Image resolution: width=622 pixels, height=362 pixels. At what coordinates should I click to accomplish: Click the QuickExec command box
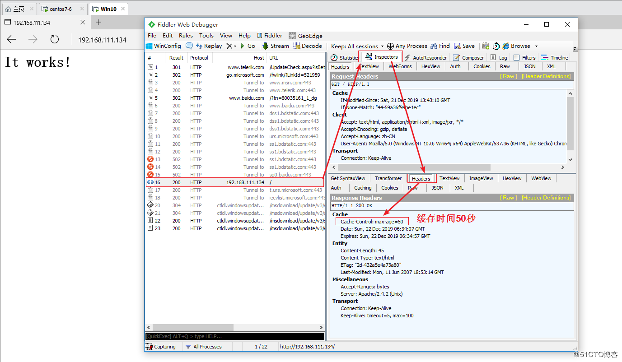tap(235, 337)
